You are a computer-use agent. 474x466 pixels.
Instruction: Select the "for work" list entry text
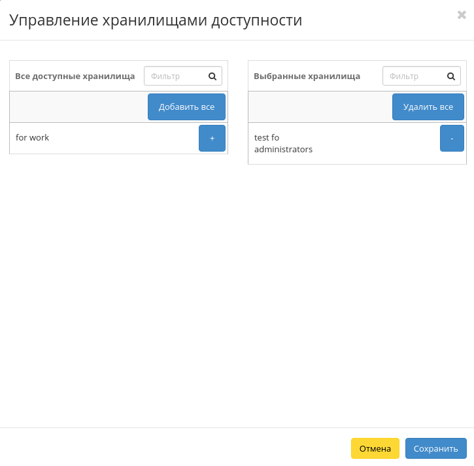click(33, 138)
